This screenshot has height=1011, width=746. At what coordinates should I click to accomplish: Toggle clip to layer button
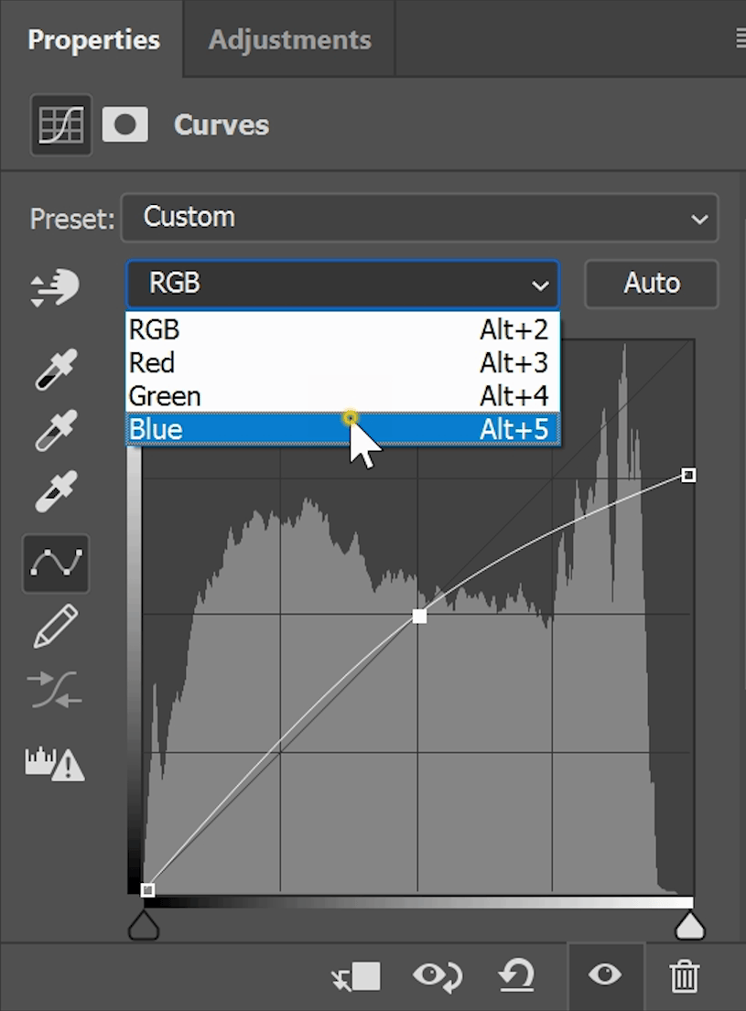click(x=355, y=976)
